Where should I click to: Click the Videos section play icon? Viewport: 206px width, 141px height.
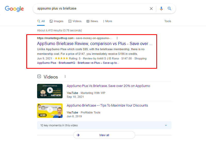coord(39,76)
